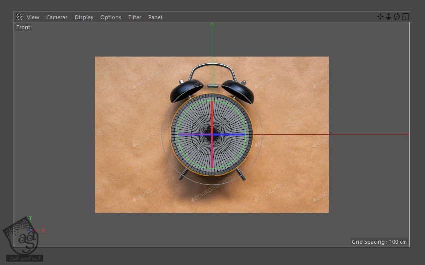425x265 pixels.
Task: Click the red X axis arrow handle
Action: point(407,134)
